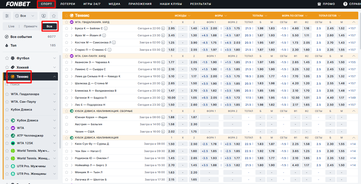This screenshot has height=184, width=361.
Task: Open the Приложения menu item
Action: click(140, 4)
